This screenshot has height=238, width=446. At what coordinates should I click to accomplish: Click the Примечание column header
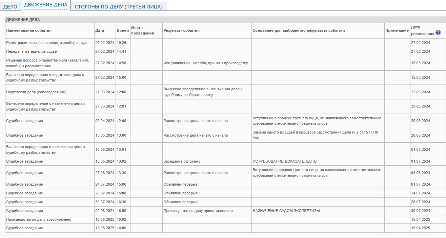[x=397, y=30]
